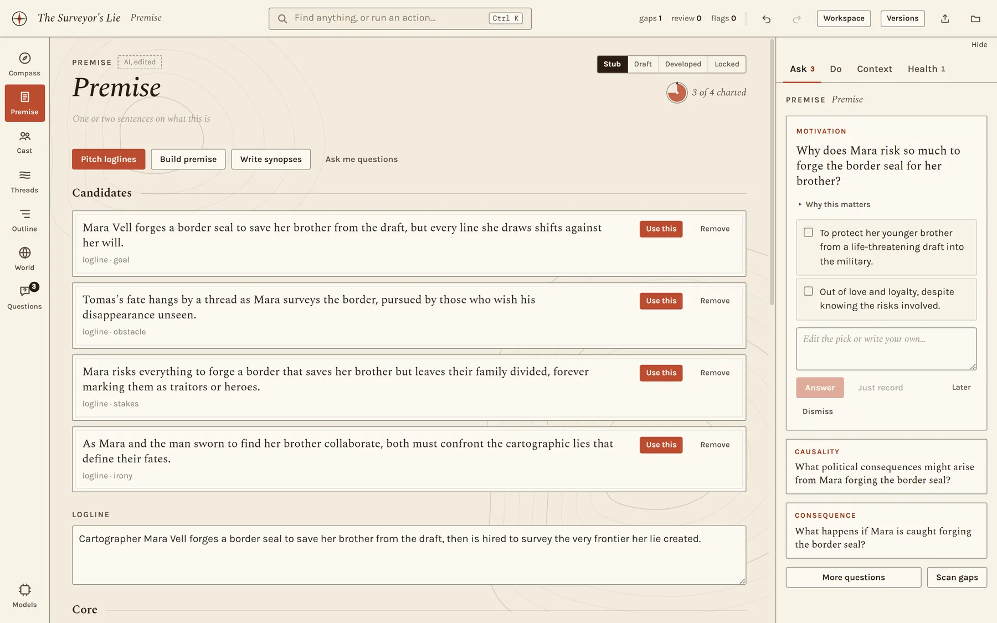The height and width of the screenshot is (623, 997).
Task: Open the Cast sidebar section
Action: [24, 142]
